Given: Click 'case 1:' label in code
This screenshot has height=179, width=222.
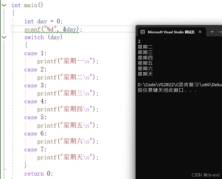Looking at the screenshot, I should [x=35, y=54].
